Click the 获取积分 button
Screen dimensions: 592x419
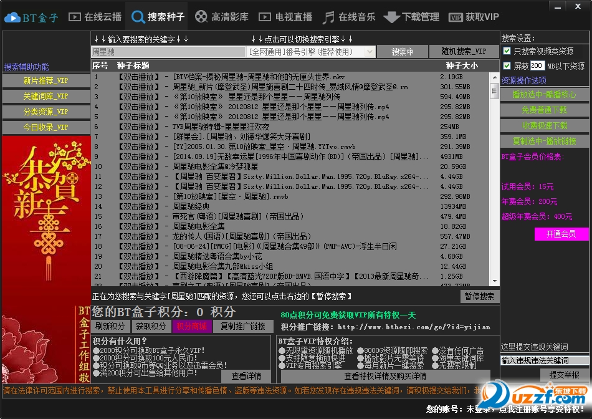151,326
